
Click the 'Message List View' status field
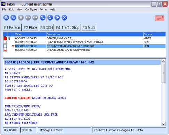tap(64, 130)
